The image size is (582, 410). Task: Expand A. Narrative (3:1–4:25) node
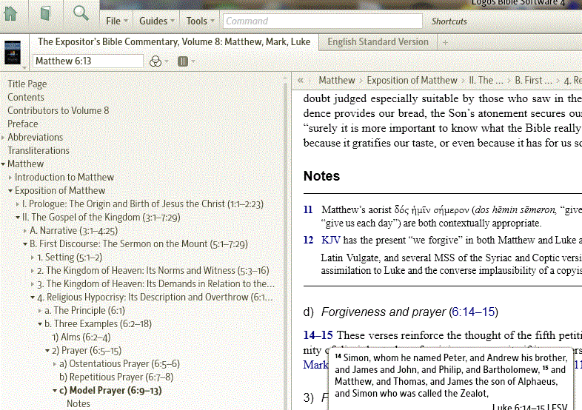(25, 231)
